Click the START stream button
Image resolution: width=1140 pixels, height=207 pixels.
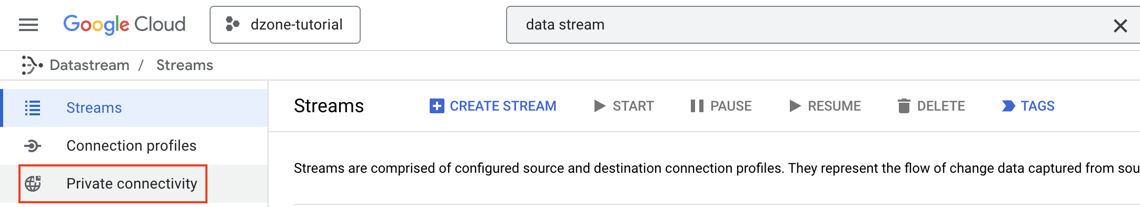click(x=623, y=106)
